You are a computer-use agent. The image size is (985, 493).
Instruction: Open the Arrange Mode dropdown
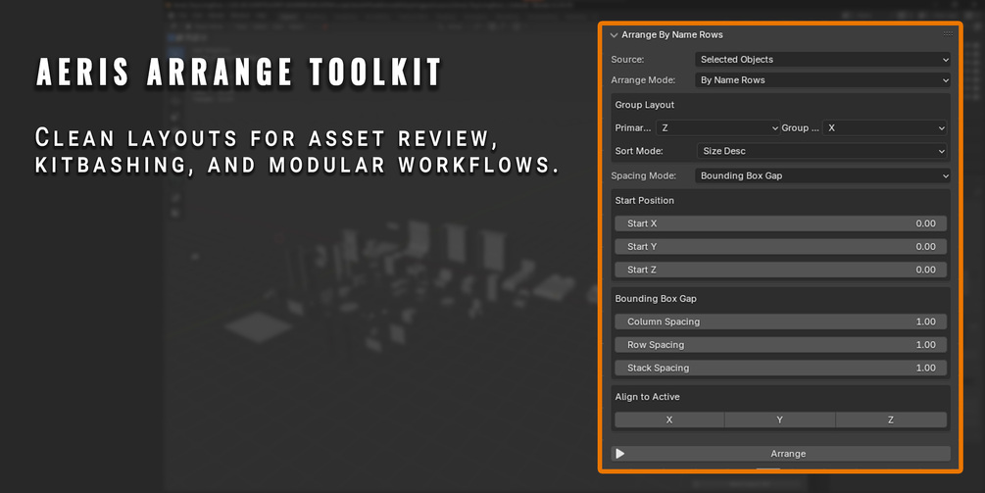[822, 80]
